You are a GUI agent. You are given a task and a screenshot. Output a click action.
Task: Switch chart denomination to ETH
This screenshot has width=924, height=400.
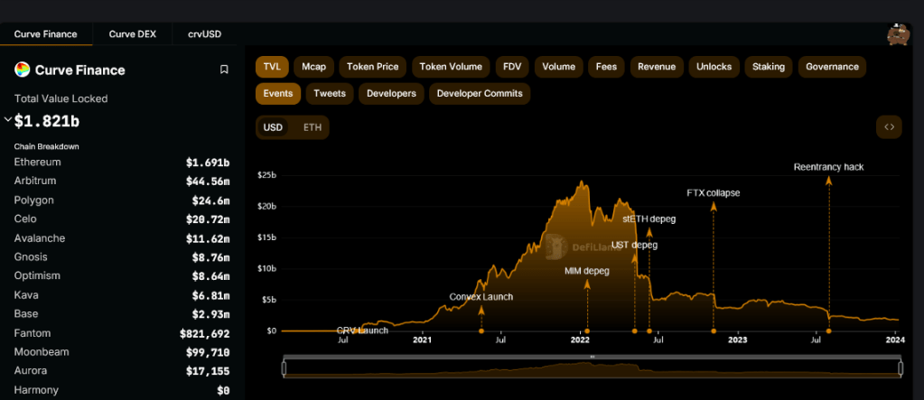tap(312, 127)
